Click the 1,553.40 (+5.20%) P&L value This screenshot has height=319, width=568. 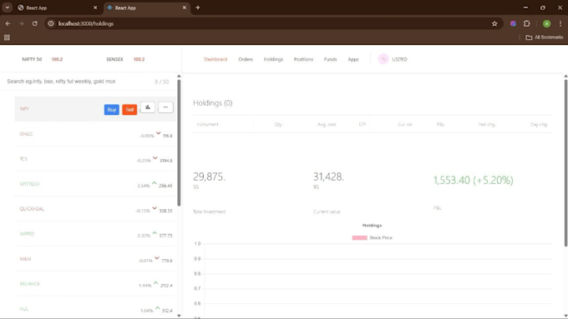coord(473,180)
